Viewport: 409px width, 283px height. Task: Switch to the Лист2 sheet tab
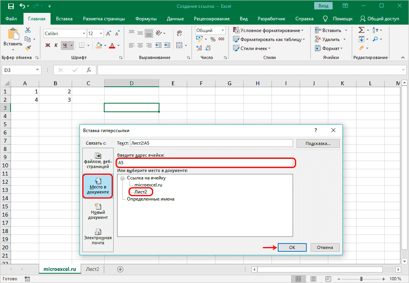coord(92,269)
